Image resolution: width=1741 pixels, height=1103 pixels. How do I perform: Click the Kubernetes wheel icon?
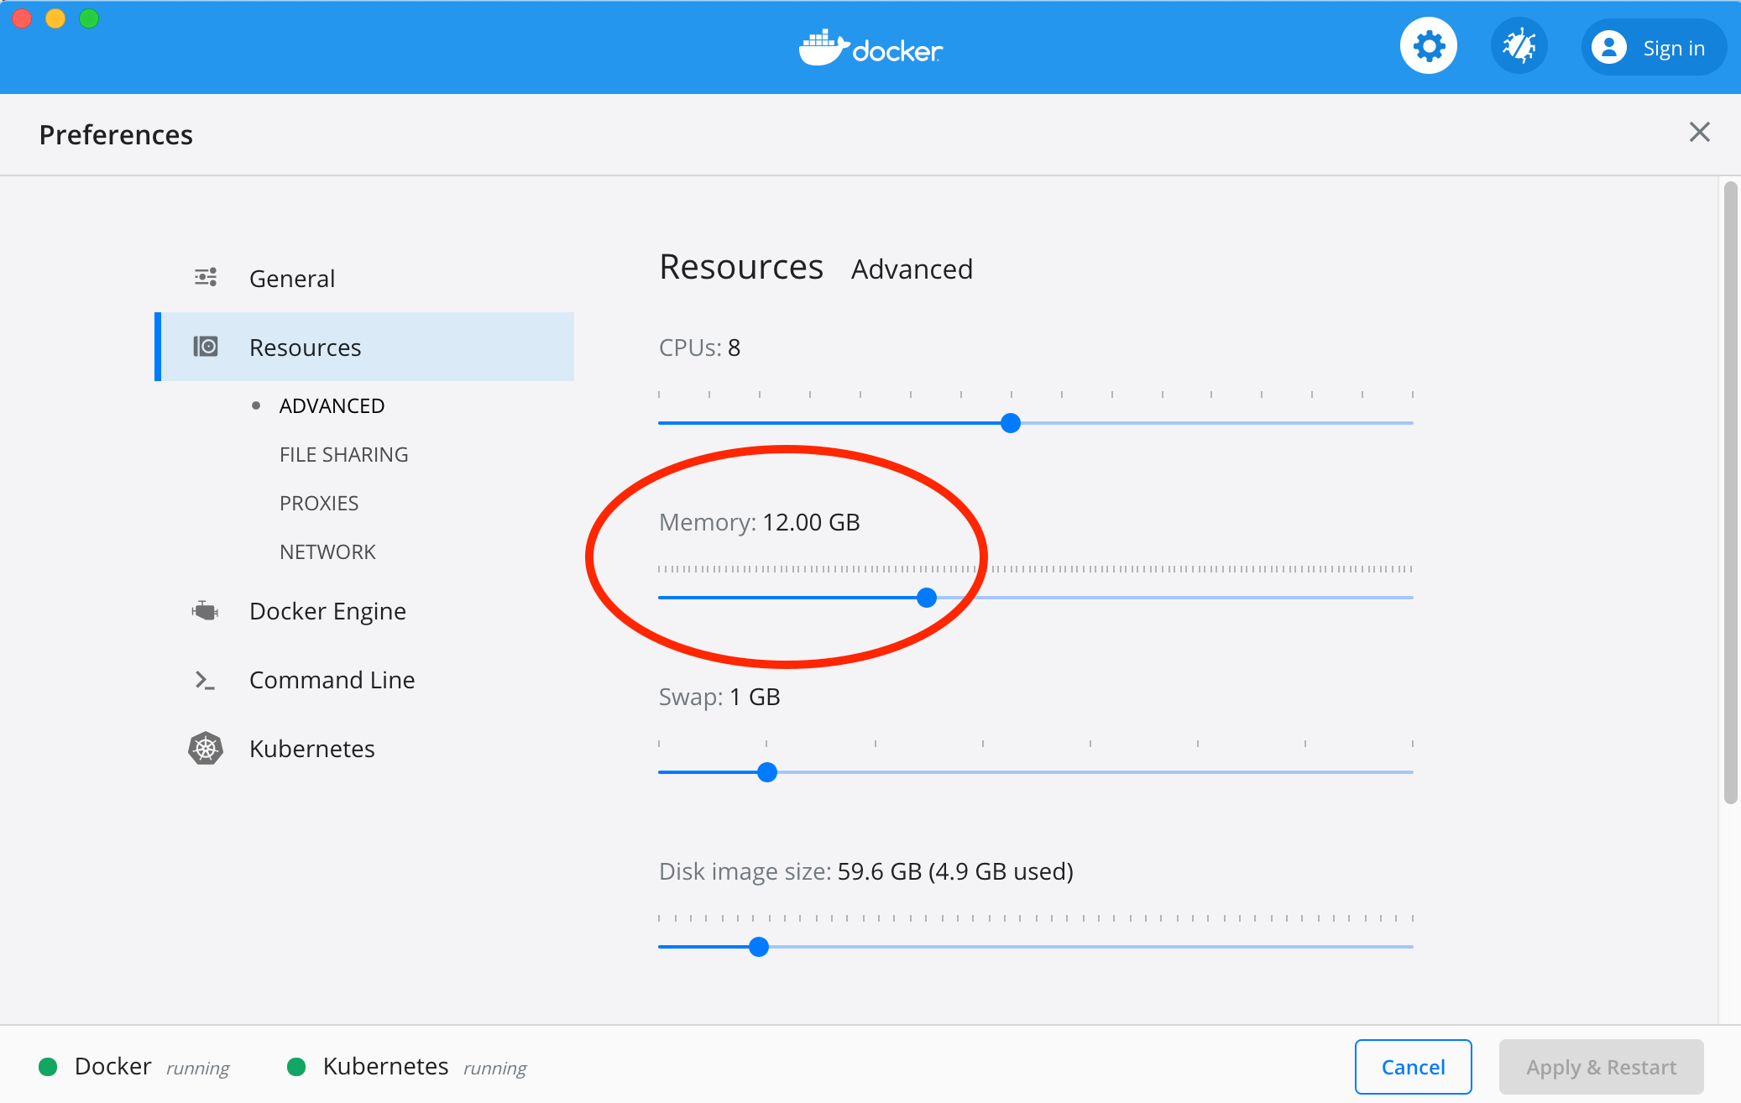click(206, 748)
